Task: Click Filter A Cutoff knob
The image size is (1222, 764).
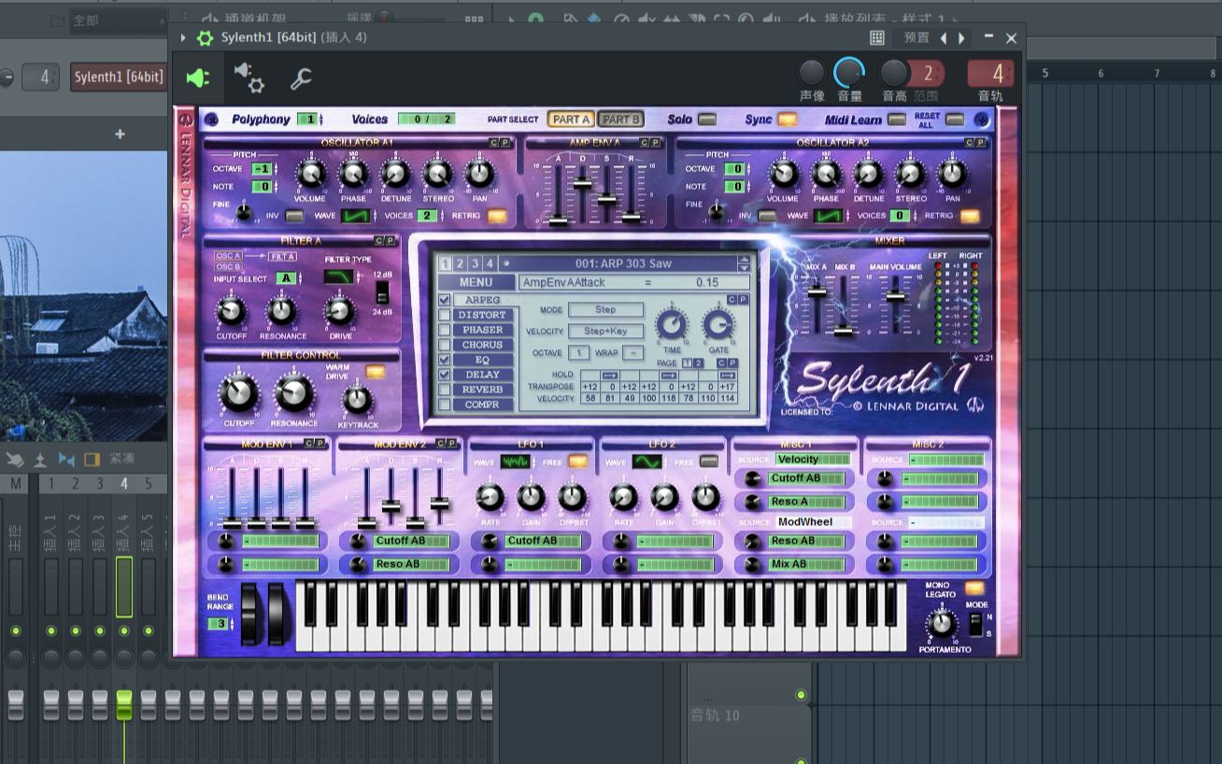Action: coord(231,311)
